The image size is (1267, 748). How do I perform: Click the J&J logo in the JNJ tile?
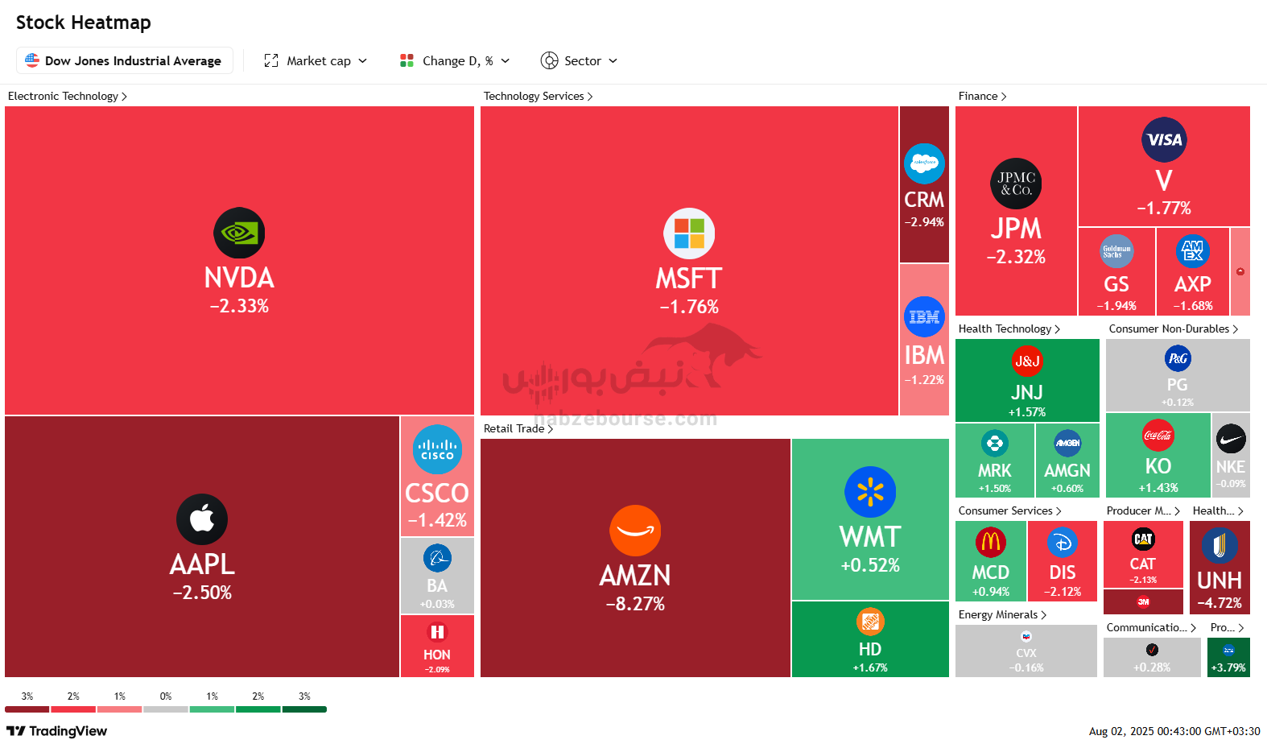pyautogui.click(x=1027, y=361)
